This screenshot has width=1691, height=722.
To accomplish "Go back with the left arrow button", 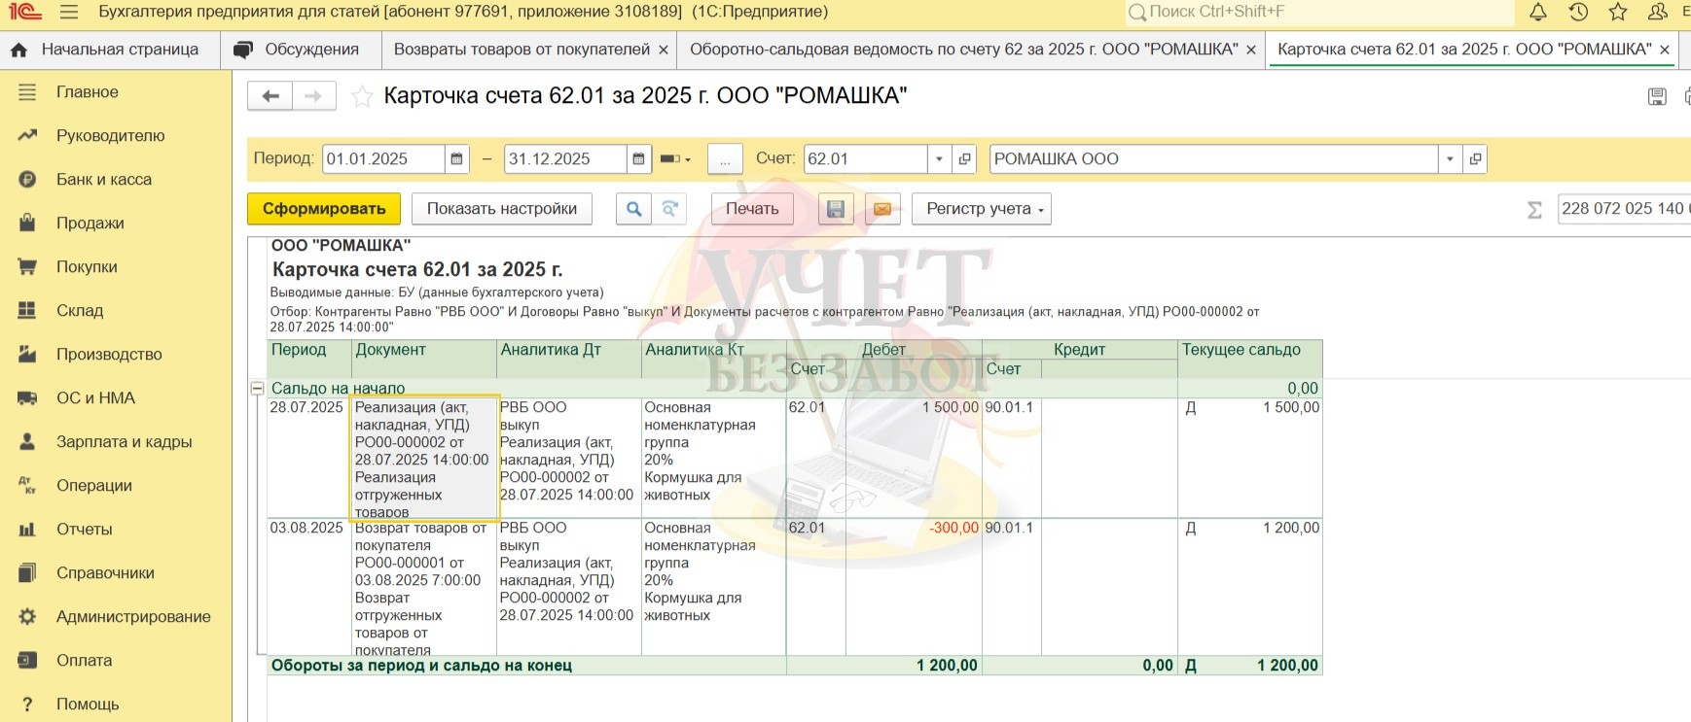I will point(270,96).
